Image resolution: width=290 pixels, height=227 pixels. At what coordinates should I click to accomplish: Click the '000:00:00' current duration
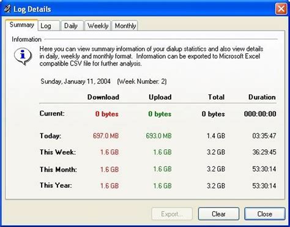pos(260,114)
